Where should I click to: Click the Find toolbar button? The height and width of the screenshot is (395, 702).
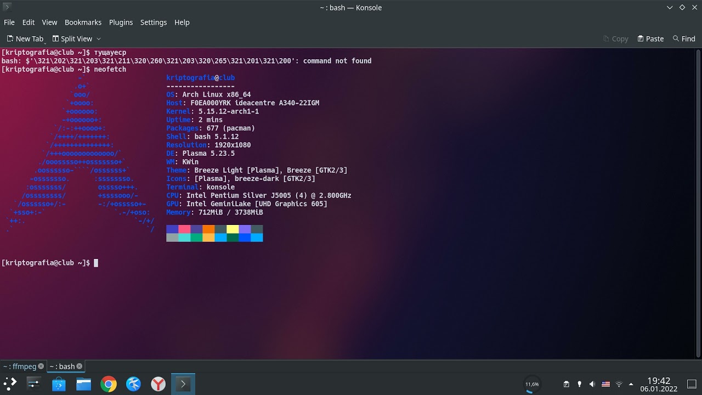(684, 39)
